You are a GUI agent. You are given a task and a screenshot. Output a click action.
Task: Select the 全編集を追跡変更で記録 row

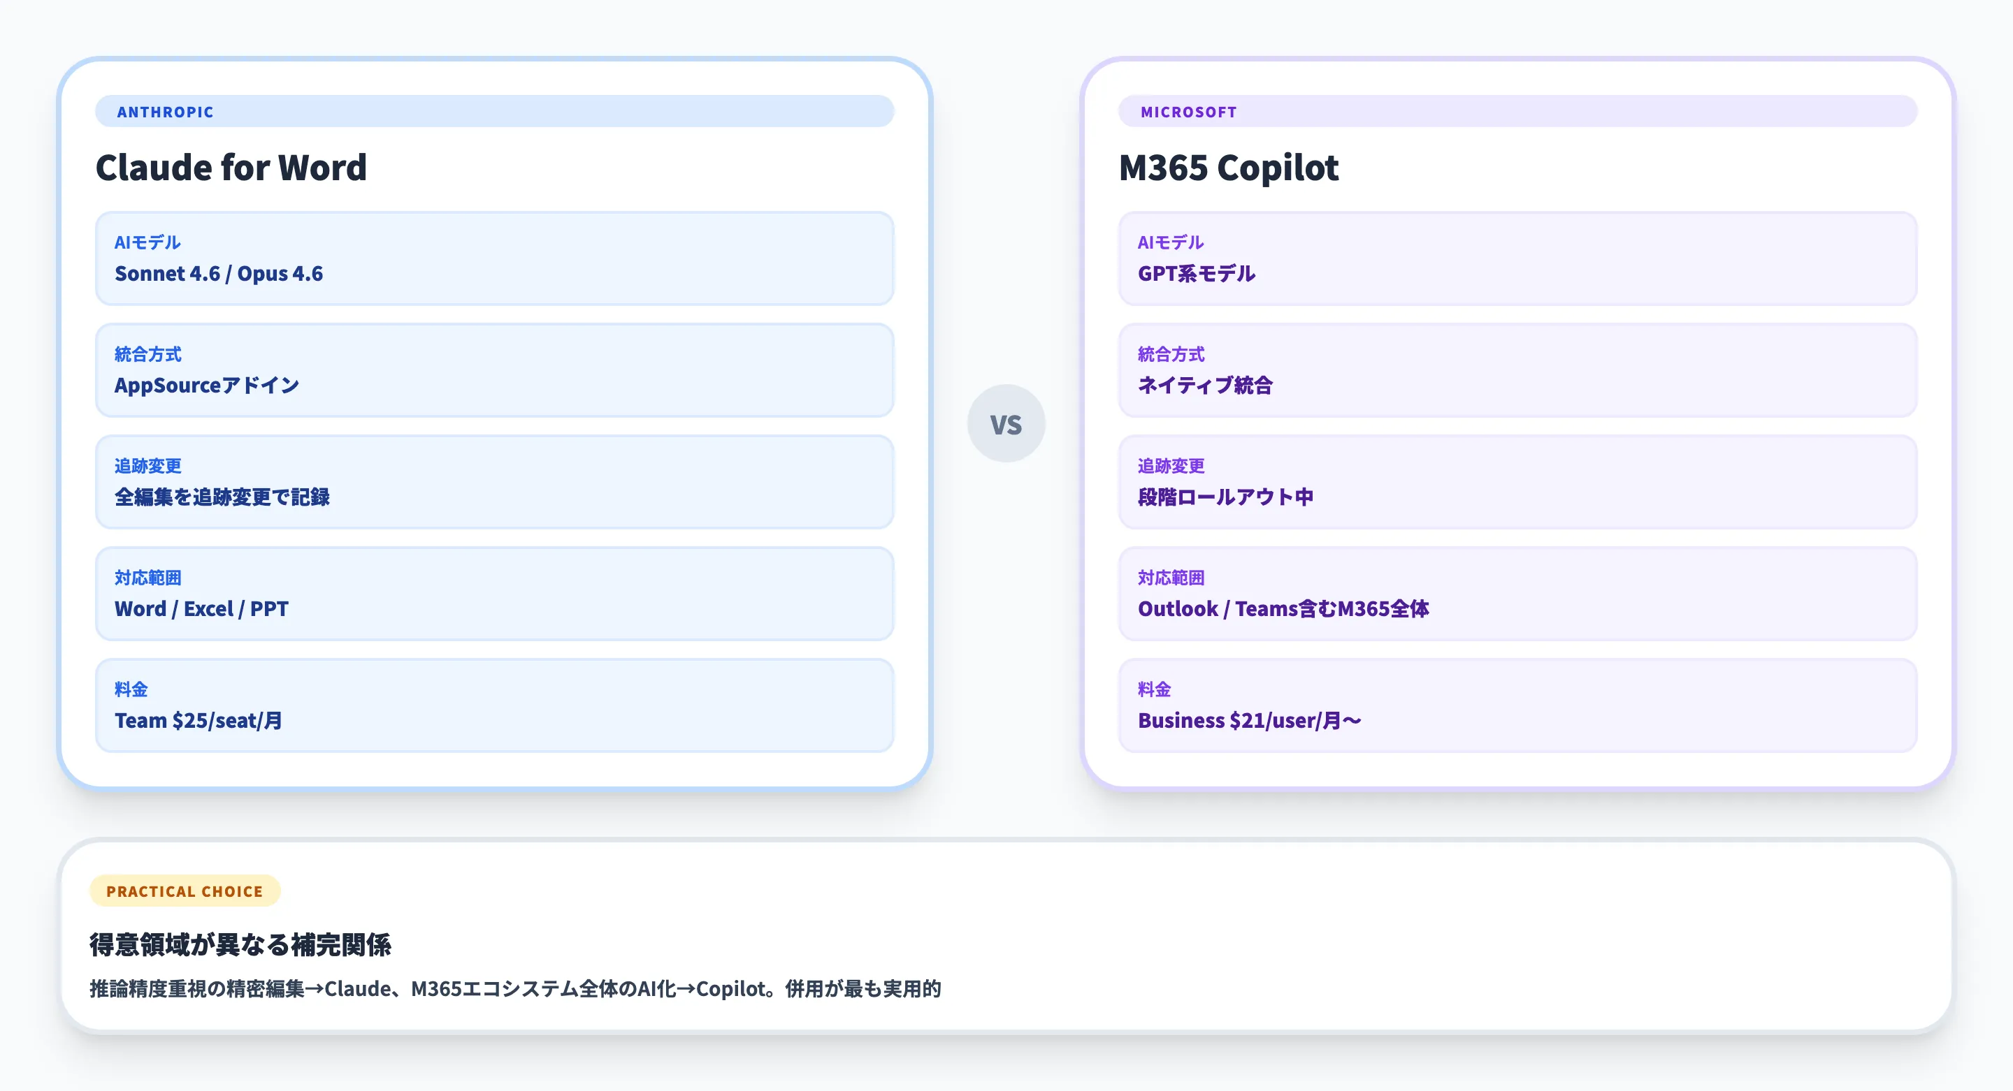[x=494, y=483]
